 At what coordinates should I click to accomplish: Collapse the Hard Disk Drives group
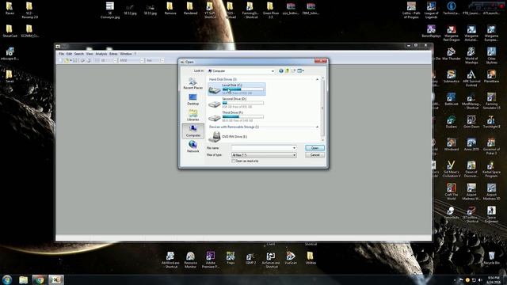[317, 79]
